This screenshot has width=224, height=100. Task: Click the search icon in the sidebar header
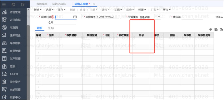point(13,5)
